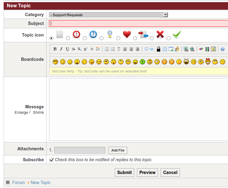
Task: Select the default blank page topic icon
Action: (x=51, y=38)
